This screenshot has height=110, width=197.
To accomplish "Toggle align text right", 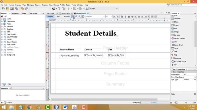I will click(146, 16).
